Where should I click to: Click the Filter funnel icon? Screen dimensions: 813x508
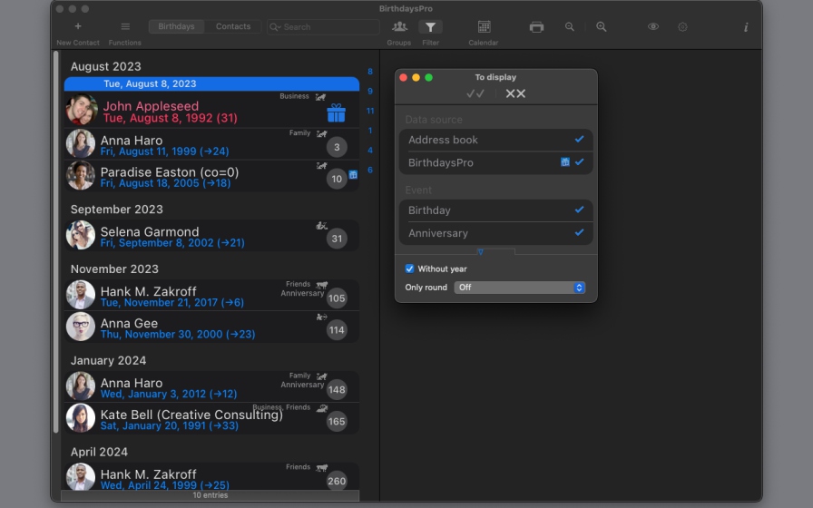coord(430,27)
